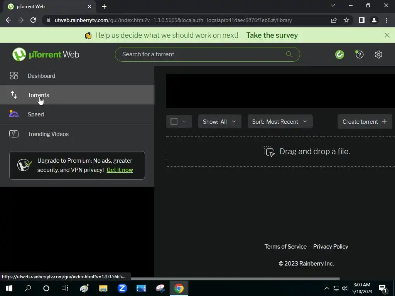Open File Explorer from the taskbar
The image size is (395, 296).
[x=103, y=288]
